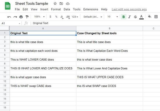The image size is (160, 111).
Task: Print the spreadsheet
Action: (x=21, y=17)
